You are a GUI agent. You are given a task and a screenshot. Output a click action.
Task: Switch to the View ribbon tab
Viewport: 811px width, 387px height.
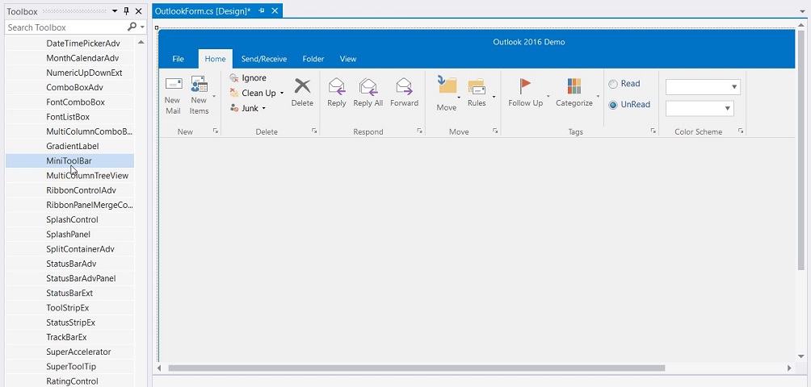[348, 59]
